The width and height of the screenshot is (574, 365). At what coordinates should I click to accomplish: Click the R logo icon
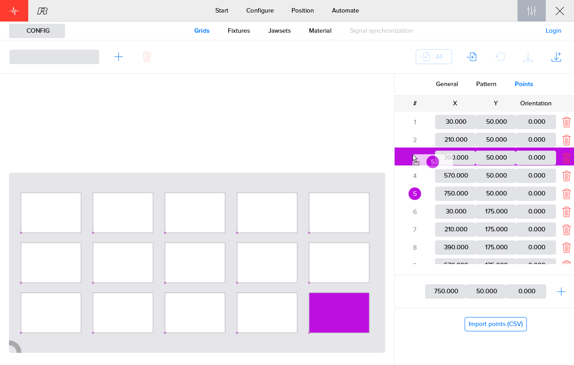(43, 11)
